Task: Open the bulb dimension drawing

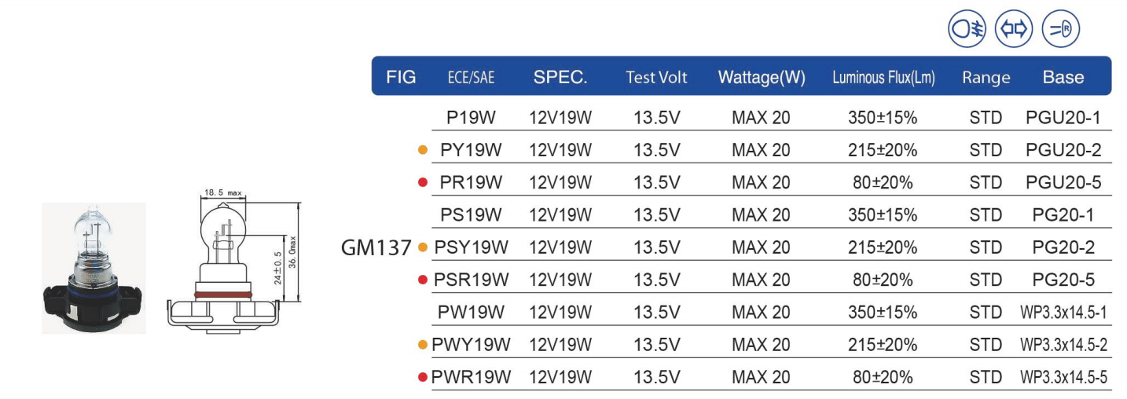Action: click(236, 258)
